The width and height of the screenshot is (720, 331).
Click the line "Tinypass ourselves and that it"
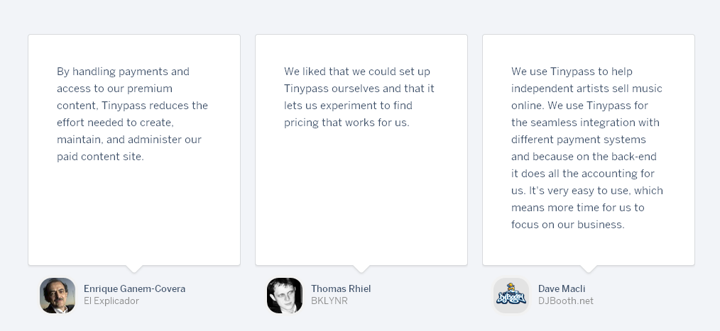pos(359,89)
